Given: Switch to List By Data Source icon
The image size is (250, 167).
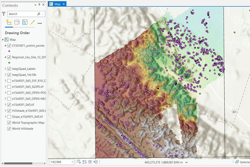Looking at the screenshot, I should [17, 23].
